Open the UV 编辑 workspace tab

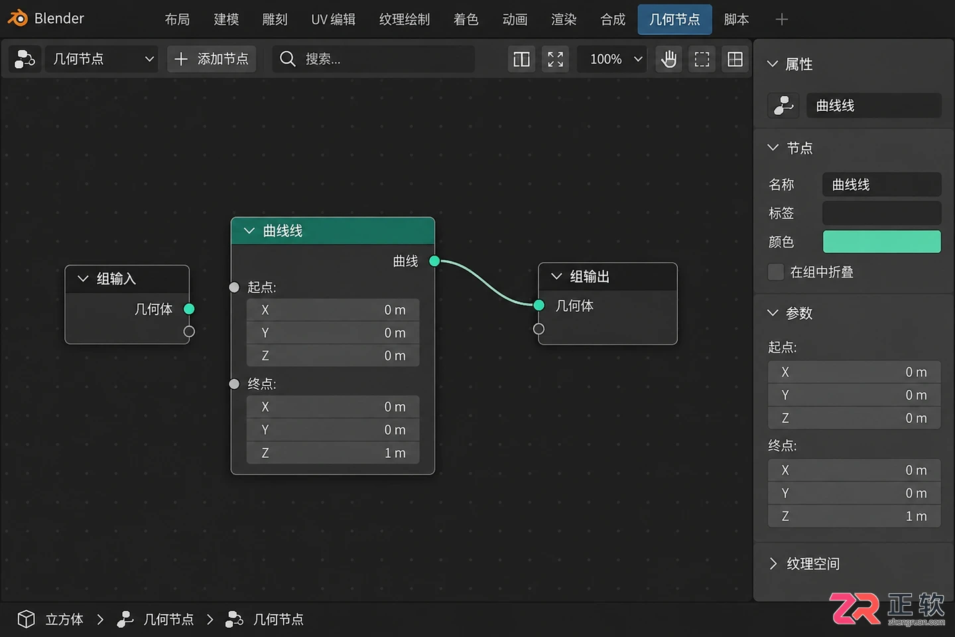point(334,19)
